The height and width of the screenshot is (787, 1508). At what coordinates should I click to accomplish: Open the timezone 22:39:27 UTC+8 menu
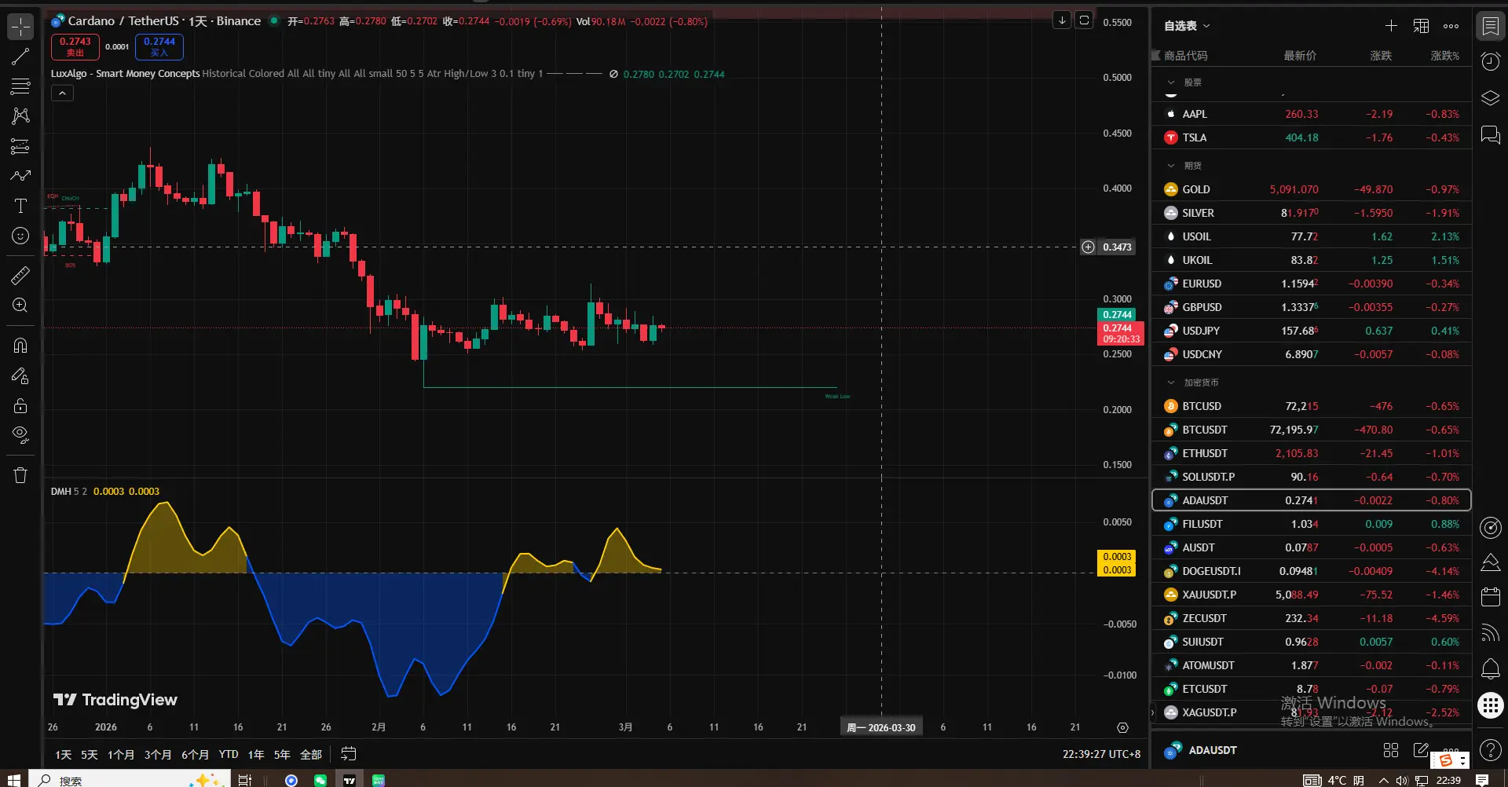point(1101,754)
